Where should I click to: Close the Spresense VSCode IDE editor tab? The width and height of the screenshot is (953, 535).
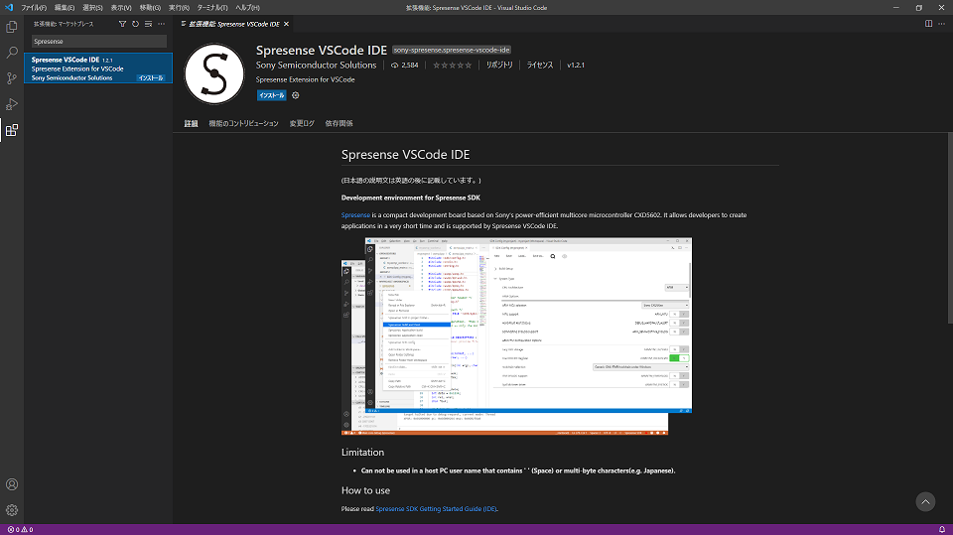click(x=286, y=24)
